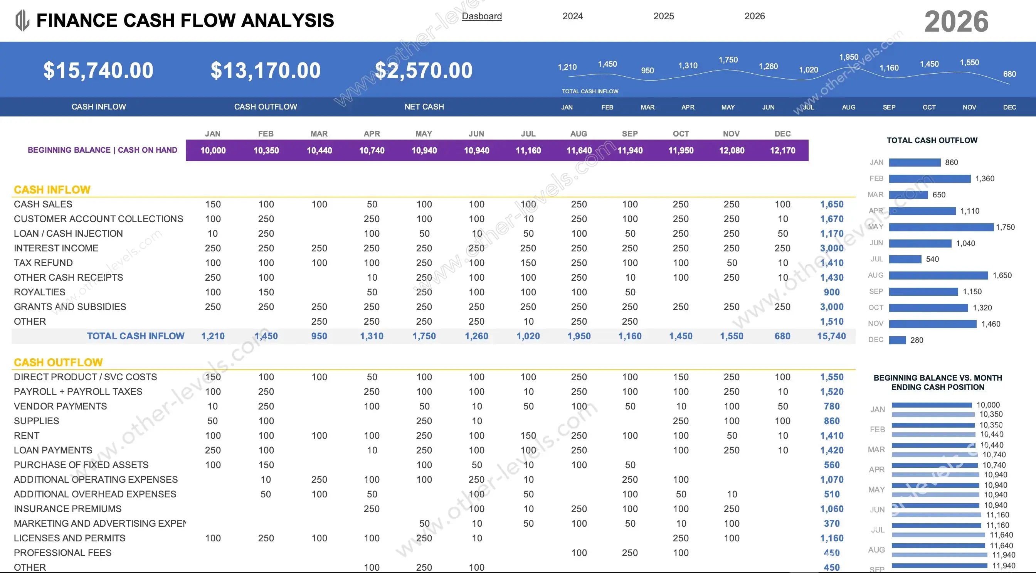Screen dimensions: 1036x573
Task: Switch to the 2024 sheet tab
Action: (x=572, y=16)
